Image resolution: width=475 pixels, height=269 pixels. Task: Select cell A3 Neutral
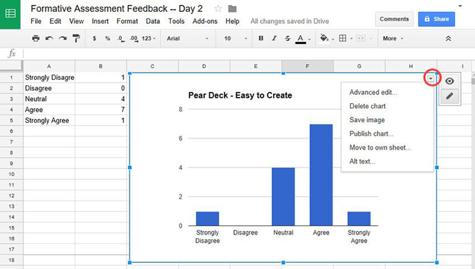click(x=49, y=99)
